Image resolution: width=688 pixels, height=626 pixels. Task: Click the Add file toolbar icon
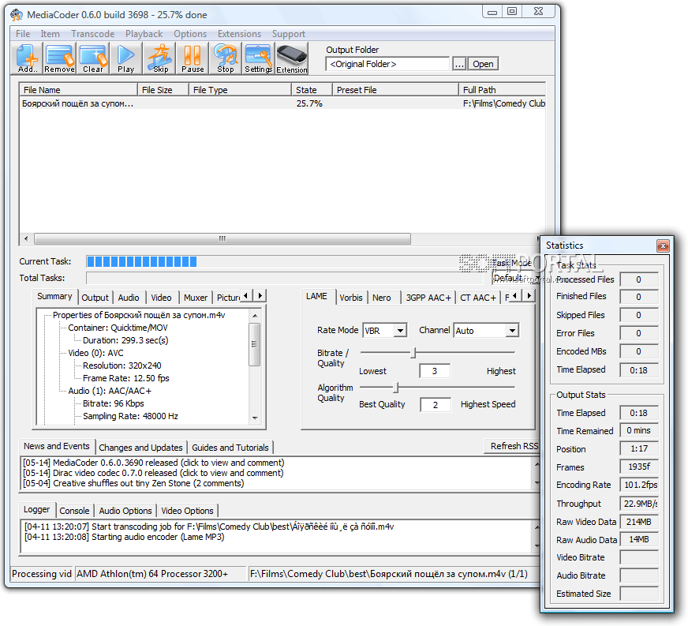pos(27,58)
